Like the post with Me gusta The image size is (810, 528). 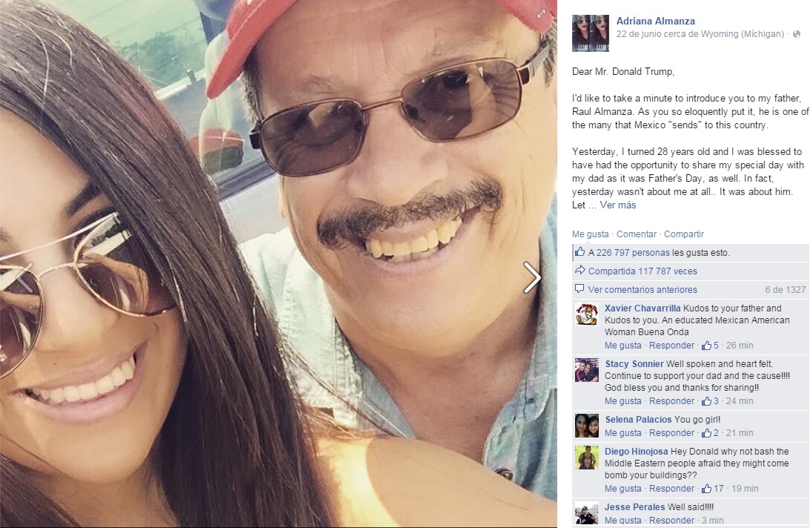click(590, 234)
